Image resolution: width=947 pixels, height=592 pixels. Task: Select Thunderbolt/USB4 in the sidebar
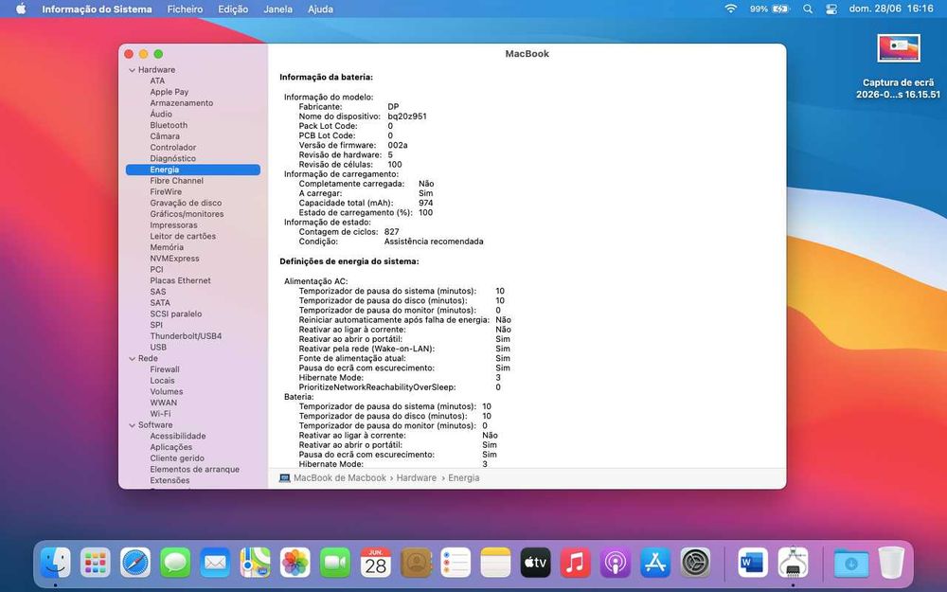[186, 336]
